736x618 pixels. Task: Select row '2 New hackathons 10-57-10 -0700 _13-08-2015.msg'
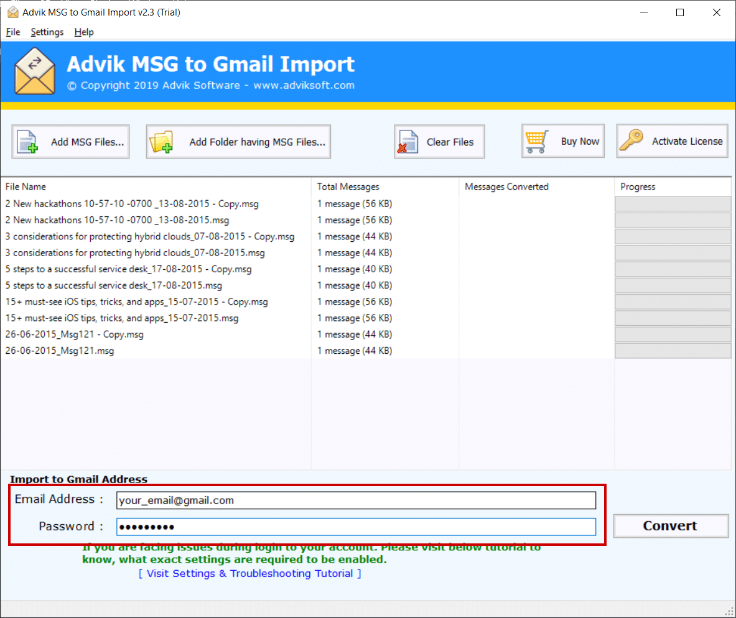pyautogui.click(x=118, y=220)
